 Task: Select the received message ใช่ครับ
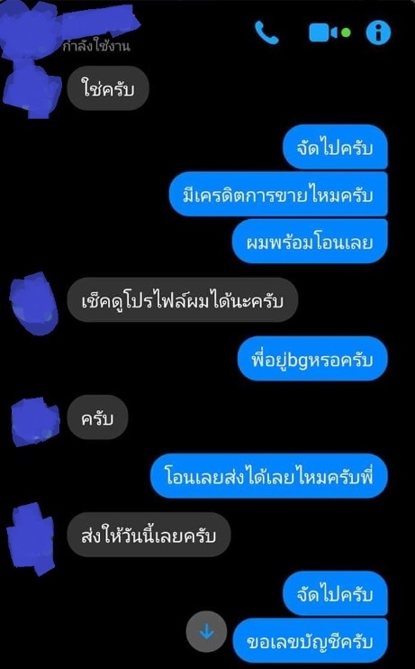[108, 88]
